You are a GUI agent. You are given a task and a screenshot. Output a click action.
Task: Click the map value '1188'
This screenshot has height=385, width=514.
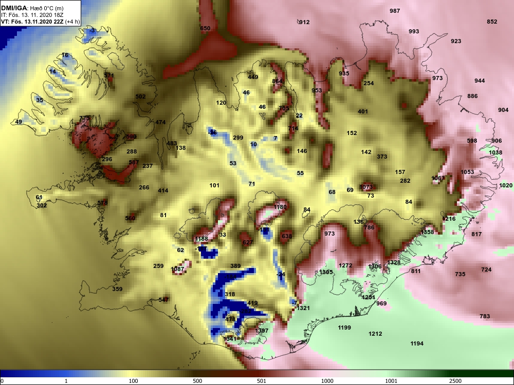201,239
